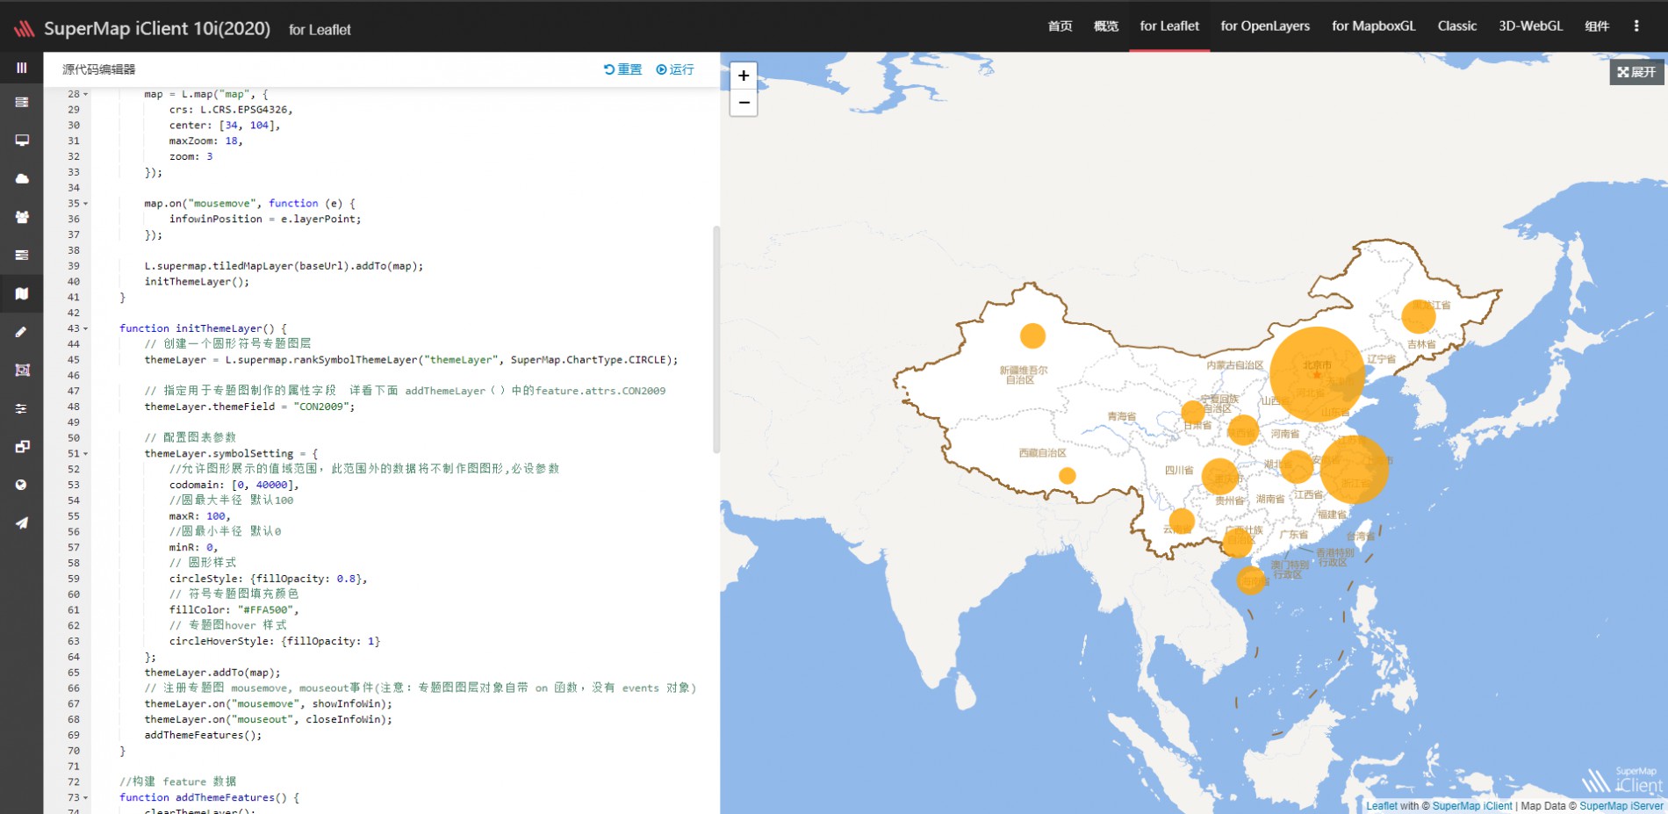
Task: Click the 内蒙古自治区 map label
Action: point(1234,365)
